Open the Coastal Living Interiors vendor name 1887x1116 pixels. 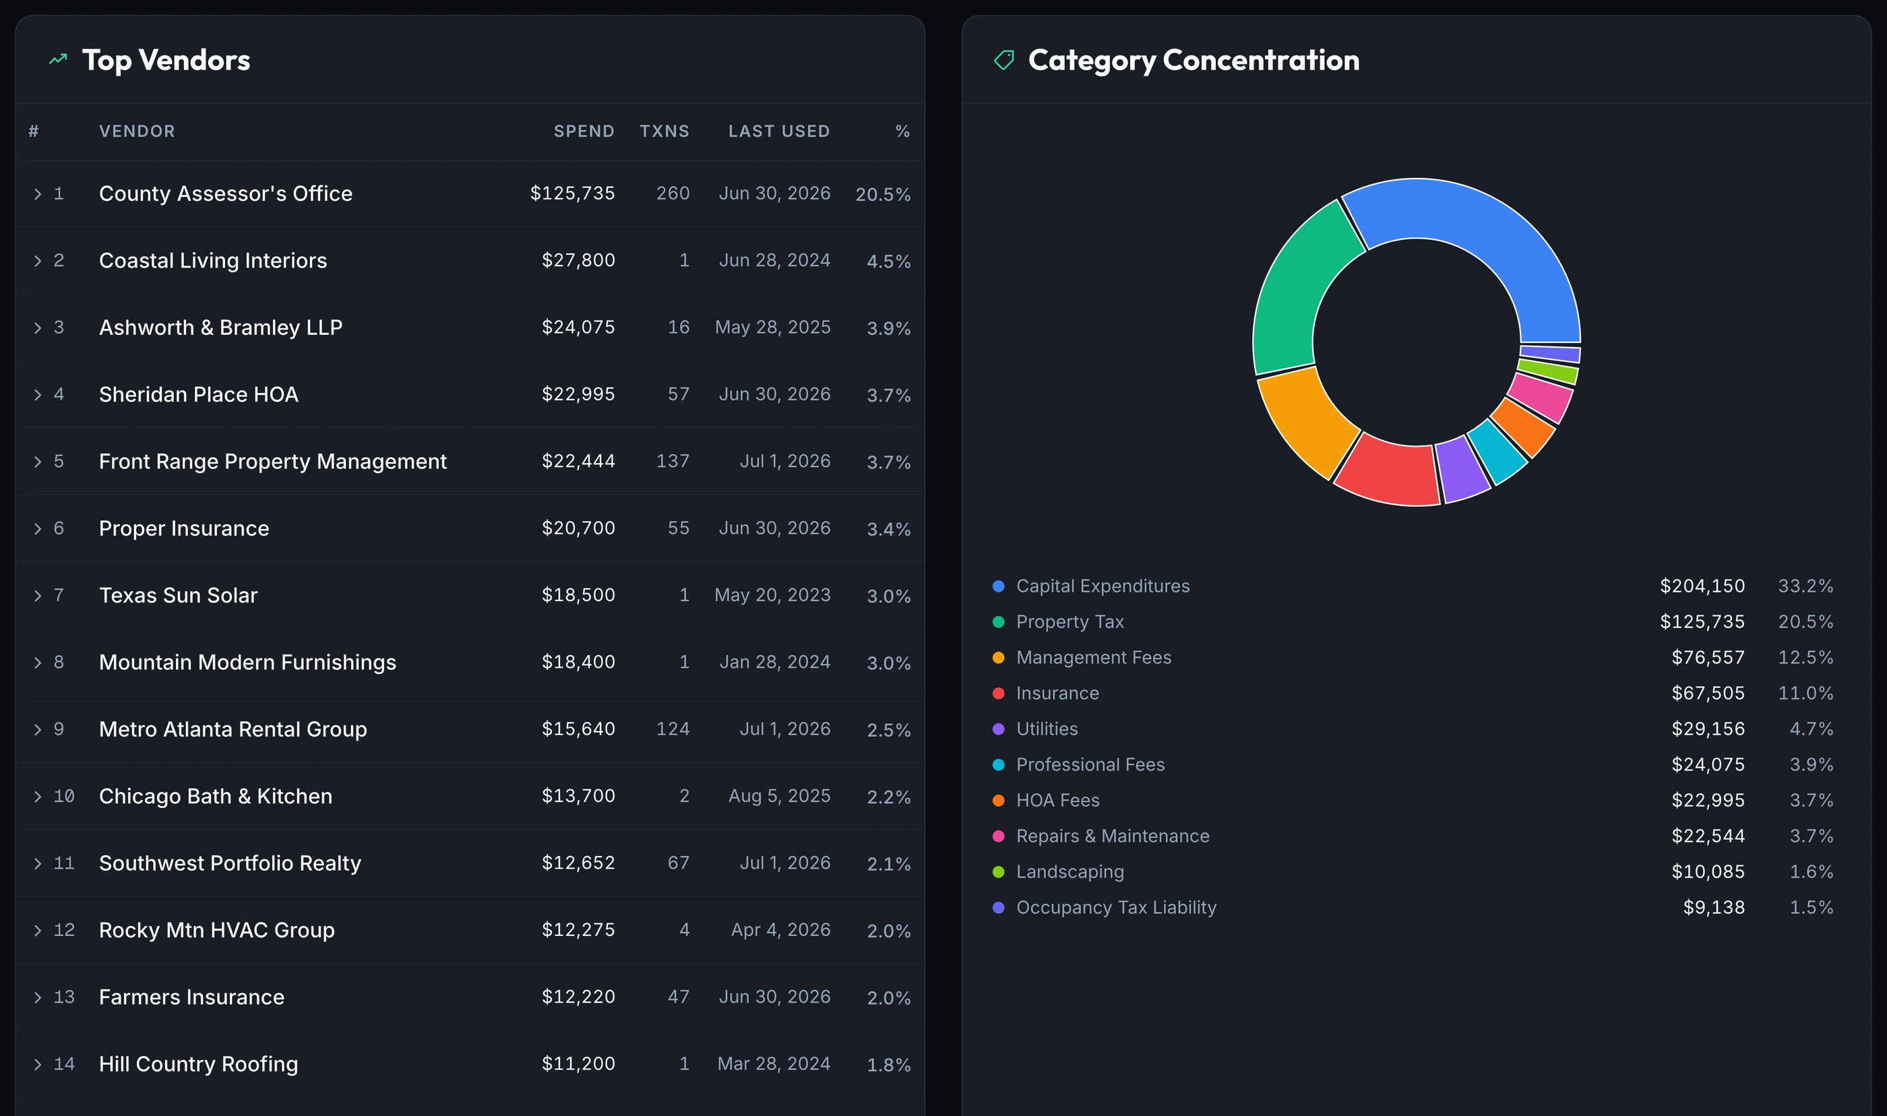[213, 261]
